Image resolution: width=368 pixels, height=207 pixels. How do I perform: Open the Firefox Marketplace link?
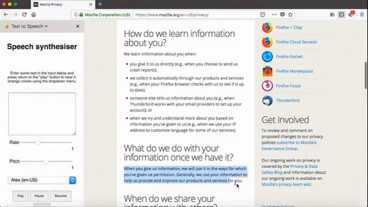[x=294, y=71]
